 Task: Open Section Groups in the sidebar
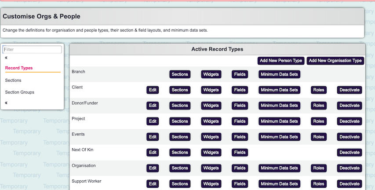point(20,92)
